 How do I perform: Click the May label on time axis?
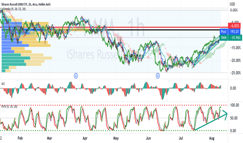click(x=116, y=138)
